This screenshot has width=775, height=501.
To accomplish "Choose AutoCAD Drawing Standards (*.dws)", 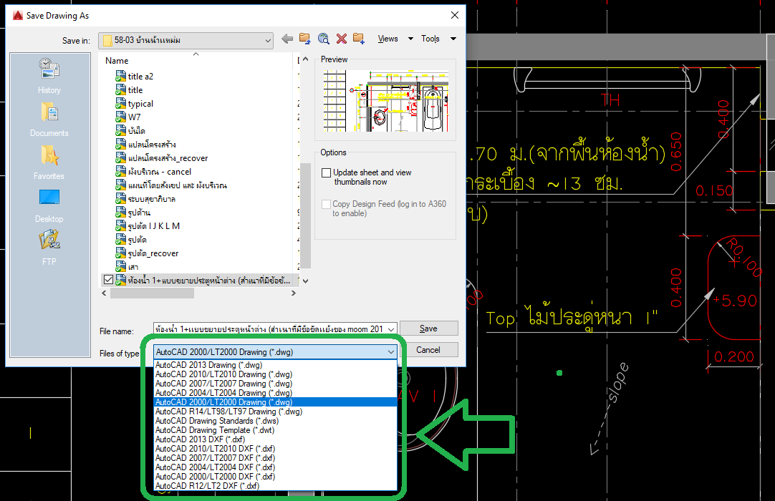I will [x=275, y=421].
